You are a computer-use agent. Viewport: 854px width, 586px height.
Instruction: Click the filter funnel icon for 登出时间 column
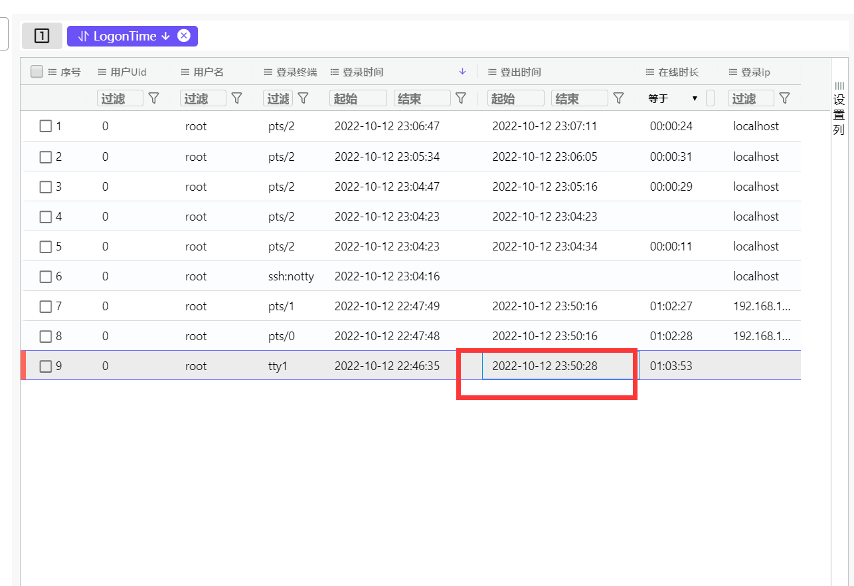point(618,98)
